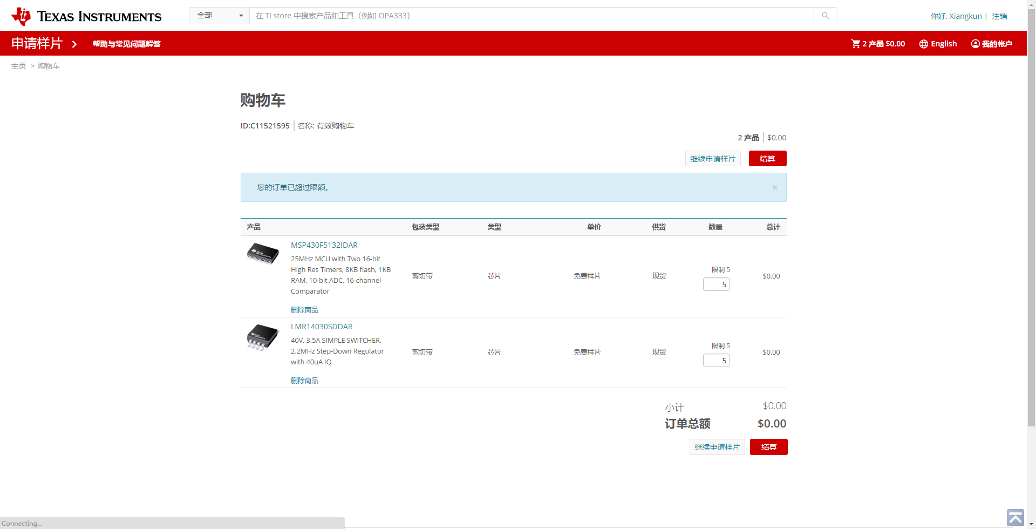Click the top 结算 checkout button
The width and height of the screenshot is (1036, 529).
point(767,159)
